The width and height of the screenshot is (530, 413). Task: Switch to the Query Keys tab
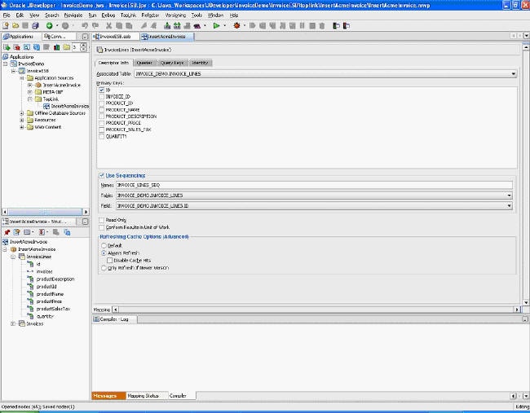172,63
